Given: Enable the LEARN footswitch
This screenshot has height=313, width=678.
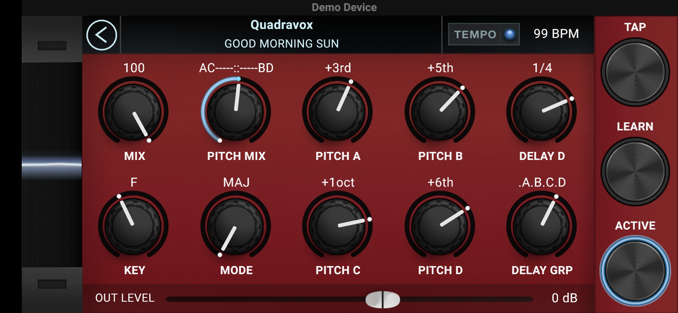Looking at the screenshot, I should [635, 172].
